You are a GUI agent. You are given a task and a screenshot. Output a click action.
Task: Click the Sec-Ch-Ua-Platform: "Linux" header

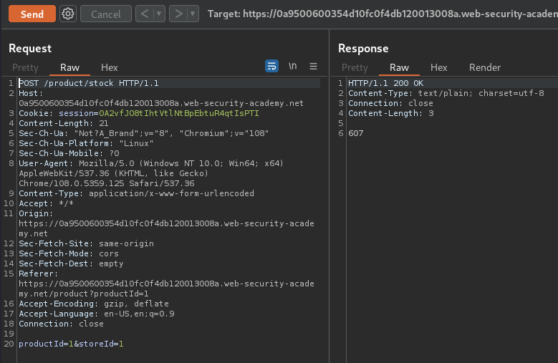[x=86, y=143]
